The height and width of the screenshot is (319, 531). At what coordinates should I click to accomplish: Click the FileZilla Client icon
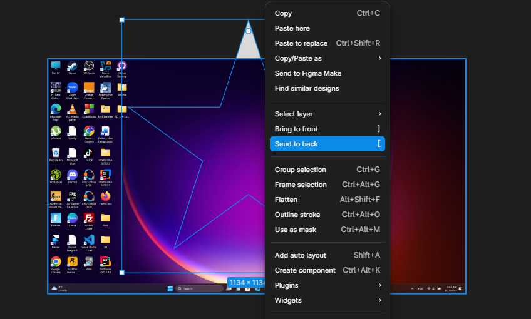coord(89,218)
